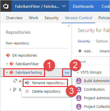
Task: Click the Inheritance button
Action: (105, 51)
